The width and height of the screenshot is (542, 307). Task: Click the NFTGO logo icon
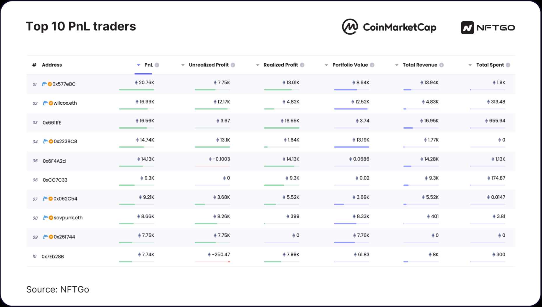467,28
